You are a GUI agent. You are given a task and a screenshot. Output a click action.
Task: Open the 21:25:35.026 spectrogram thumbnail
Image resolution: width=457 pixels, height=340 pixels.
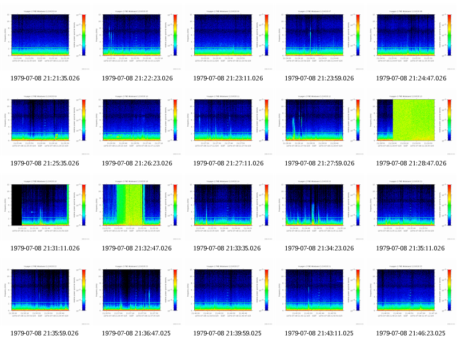pyautogui.click(x=45, y=123)
